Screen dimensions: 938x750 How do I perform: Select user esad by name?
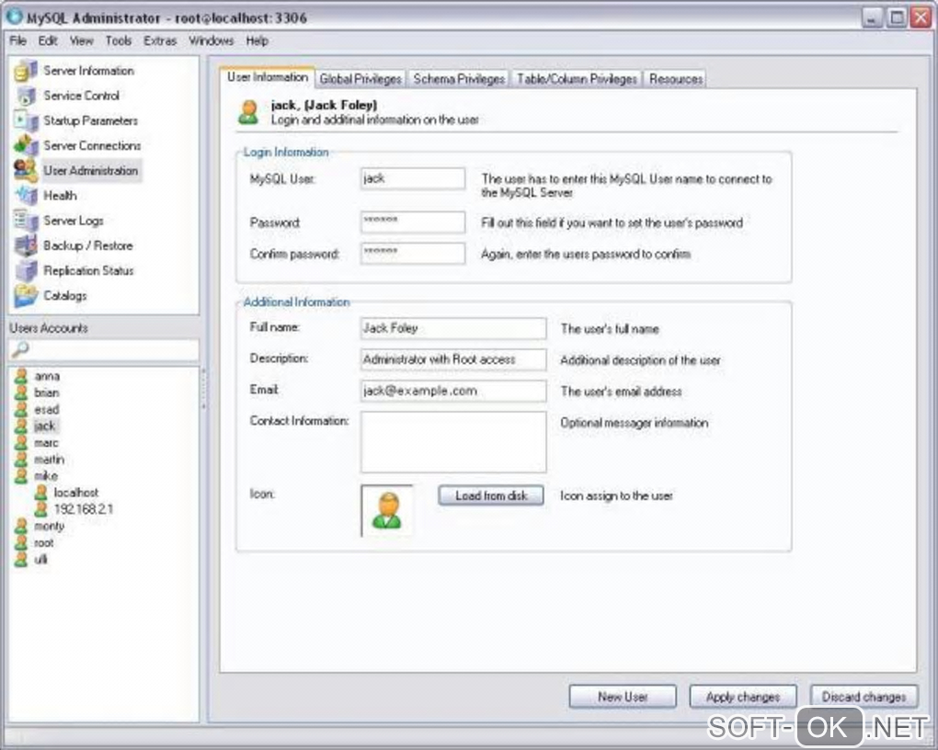tap(47, 410)
